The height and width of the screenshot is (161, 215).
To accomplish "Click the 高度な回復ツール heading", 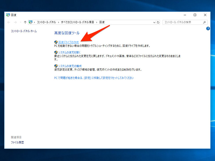I will (67, 33).
